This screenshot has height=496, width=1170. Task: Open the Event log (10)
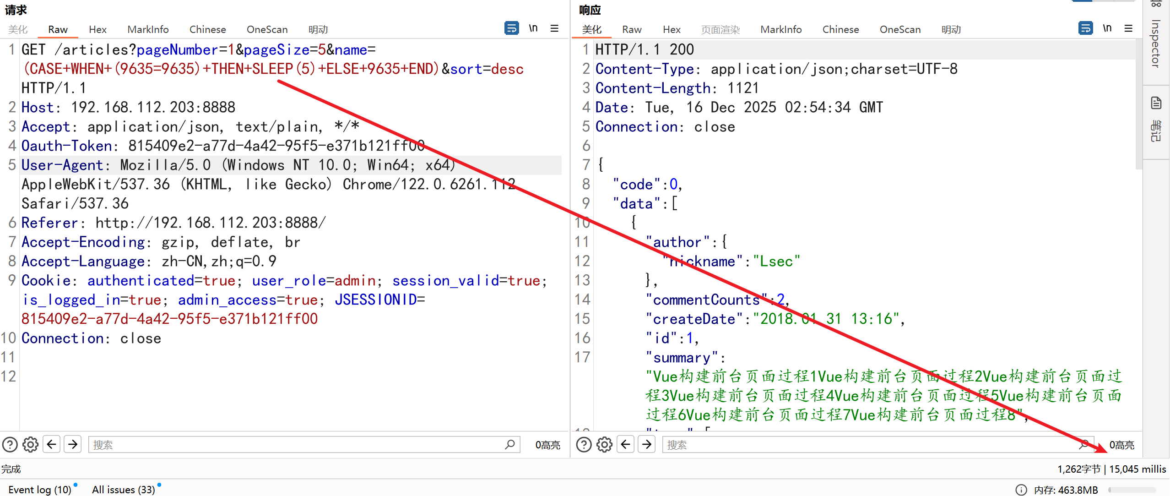[40, 490]
